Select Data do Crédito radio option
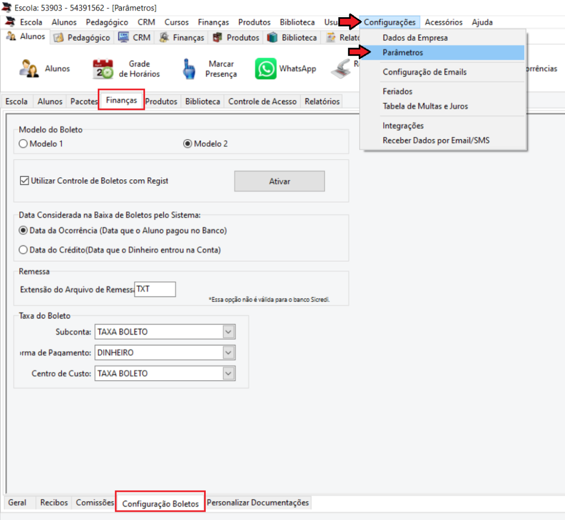 (23, 250)
